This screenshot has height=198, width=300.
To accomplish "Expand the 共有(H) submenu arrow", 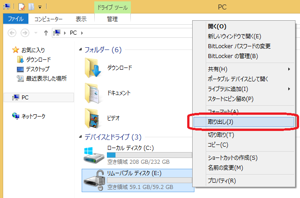I will (x=289, y=69).
